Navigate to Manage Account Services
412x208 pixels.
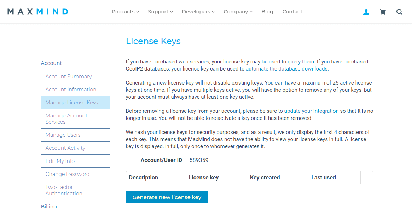tap(66, 119)
